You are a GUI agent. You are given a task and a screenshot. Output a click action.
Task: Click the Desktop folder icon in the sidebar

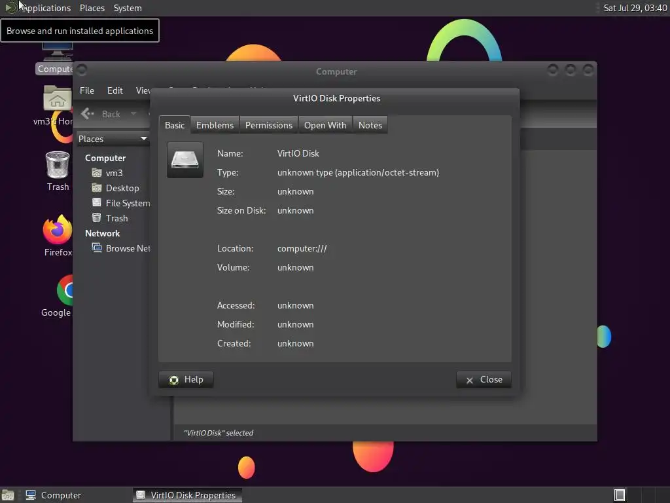pyautogui.click(x=97, y=188)
